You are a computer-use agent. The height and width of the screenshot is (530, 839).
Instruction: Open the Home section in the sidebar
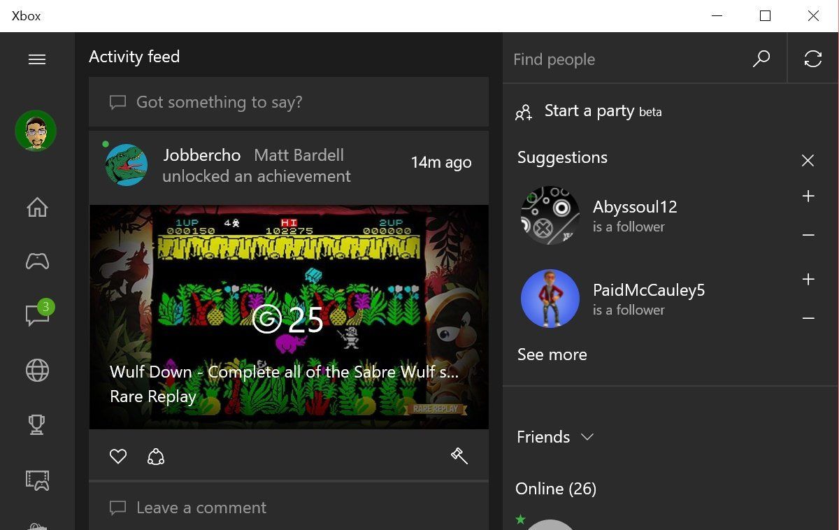(x=36, y=207)
